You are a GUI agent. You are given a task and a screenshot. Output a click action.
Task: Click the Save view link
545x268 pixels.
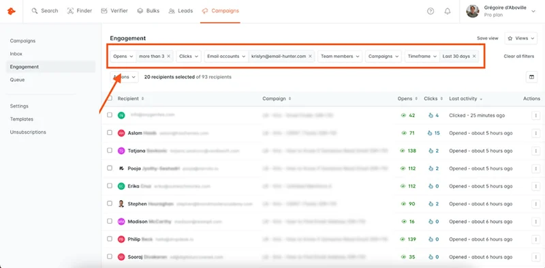487,38
